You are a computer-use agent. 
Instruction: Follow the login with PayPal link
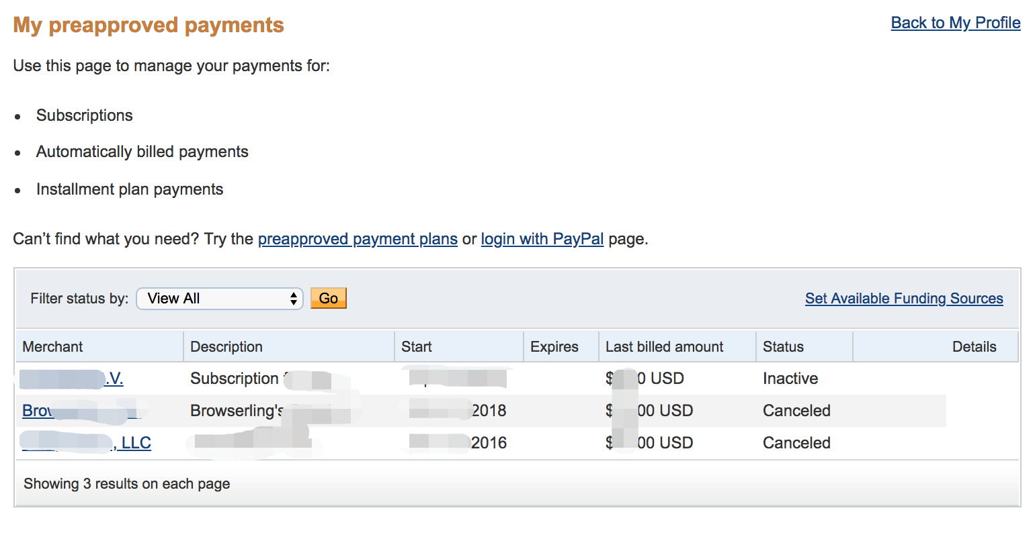[542, 239]
